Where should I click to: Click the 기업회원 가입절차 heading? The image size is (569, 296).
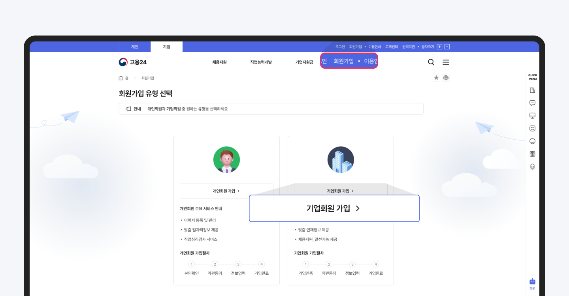309,253
